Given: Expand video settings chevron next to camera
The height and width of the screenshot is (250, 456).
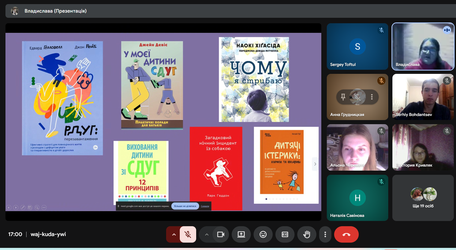Looking at the screenshot, I should (207, 234).
